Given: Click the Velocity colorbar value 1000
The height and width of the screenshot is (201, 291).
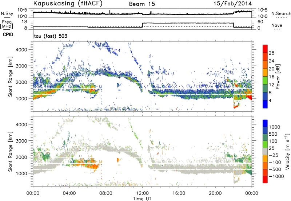Looking at the screenshot, I should [x=275, y=127].
